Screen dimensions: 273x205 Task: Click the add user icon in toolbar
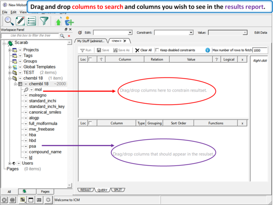(69, 21)
